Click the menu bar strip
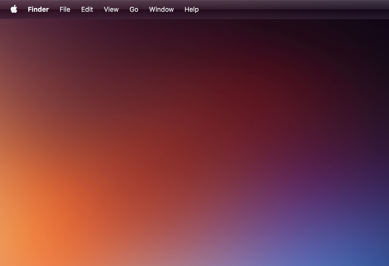Screen dimensions: 389x266 (x=272, y=9)
